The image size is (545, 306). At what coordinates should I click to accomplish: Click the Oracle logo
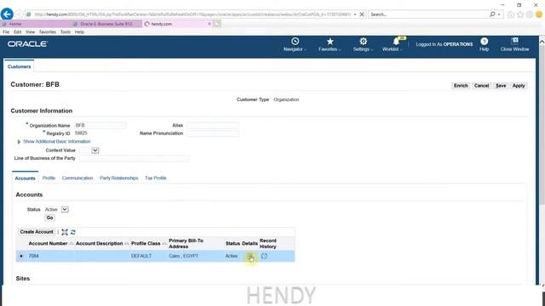coord(27,44)
